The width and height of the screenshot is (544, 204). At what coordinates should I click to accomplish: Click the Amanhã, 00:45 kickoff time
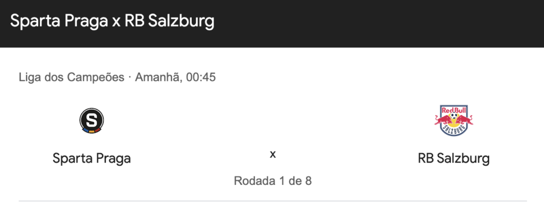(175, 78)
